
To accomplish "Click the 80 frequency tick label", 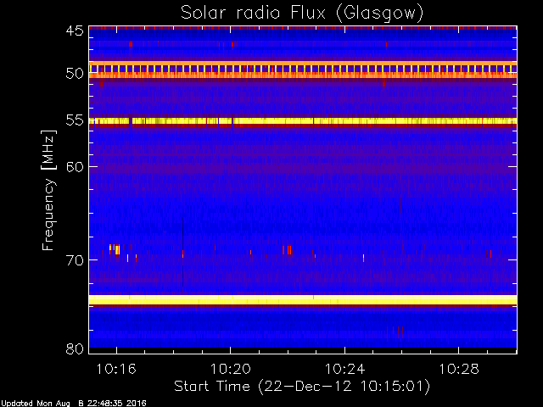I will click(x=75, y=348).
